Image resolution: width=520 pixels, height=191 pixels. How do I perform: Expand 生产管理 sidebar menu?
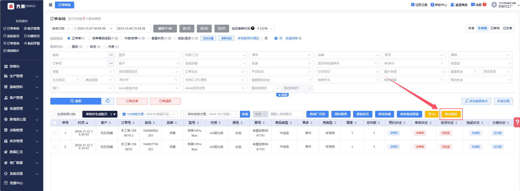coord(21,76)
